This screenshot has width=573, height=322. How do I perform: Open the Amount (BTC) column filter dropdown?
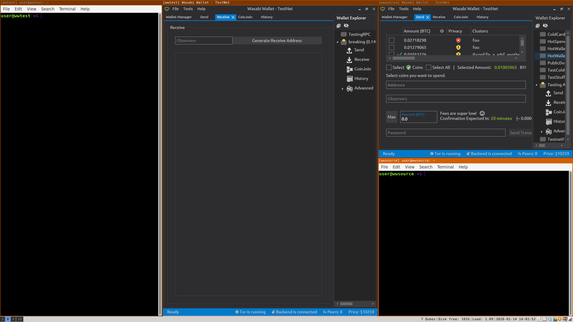pos(442,31)
